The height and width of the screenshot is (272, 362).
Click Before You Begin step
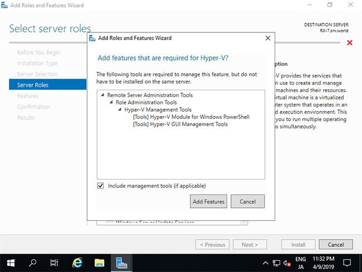(38, 52)
